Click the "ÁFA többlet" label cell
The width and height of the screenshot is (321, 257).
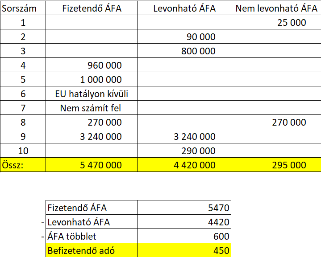click(x=92, y=237)
